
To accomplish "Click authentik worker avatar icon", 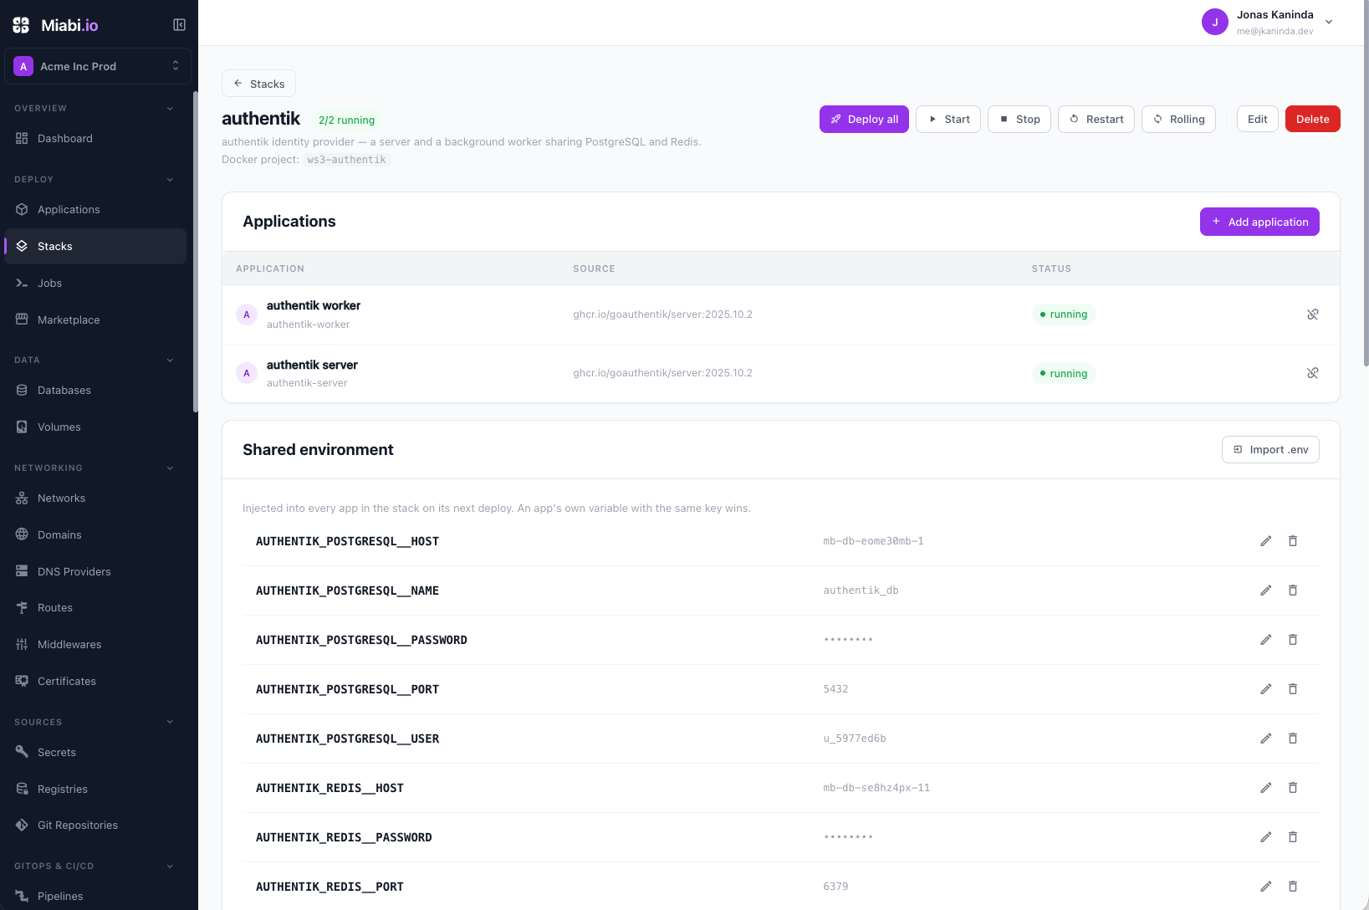I will [246, 314].
